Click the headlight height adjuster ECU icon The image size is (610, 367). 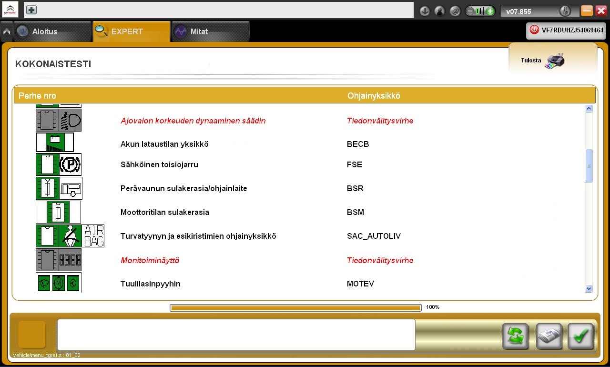[59, 120]
